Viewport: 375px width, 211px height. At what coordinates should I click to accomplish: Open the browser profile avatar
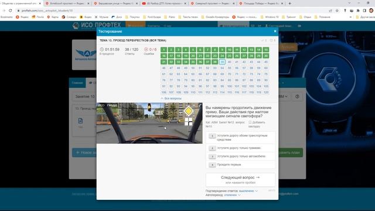(371, 11)
